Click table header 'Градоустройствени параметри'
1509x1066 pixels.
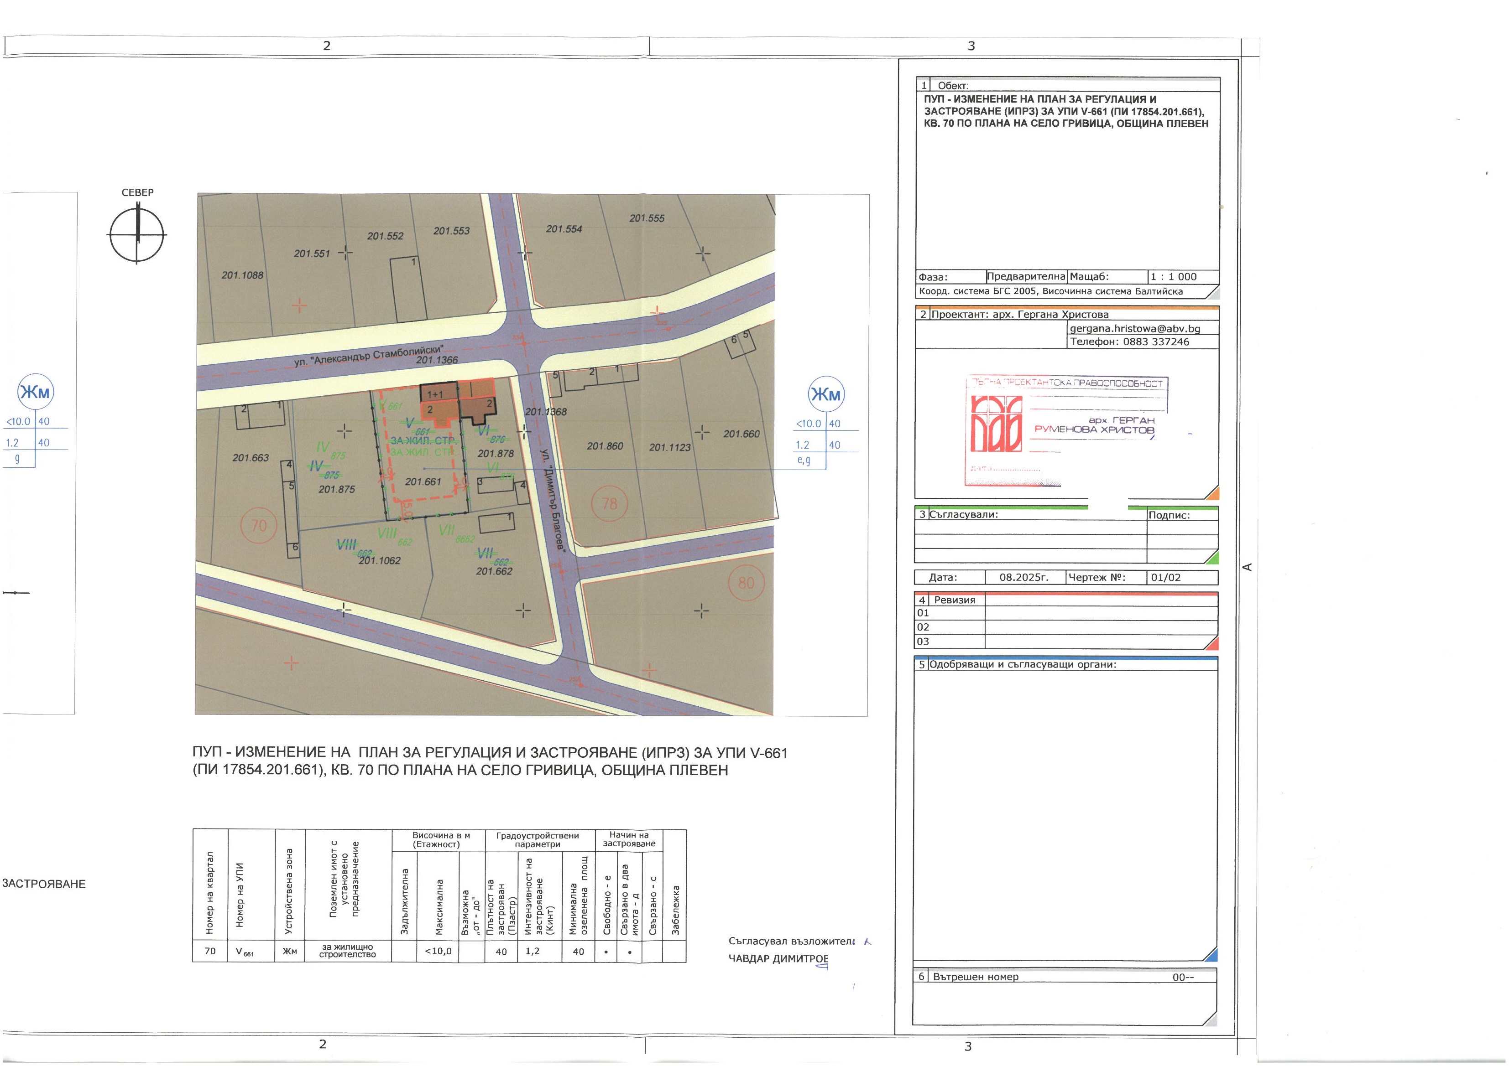pos(538,839)
